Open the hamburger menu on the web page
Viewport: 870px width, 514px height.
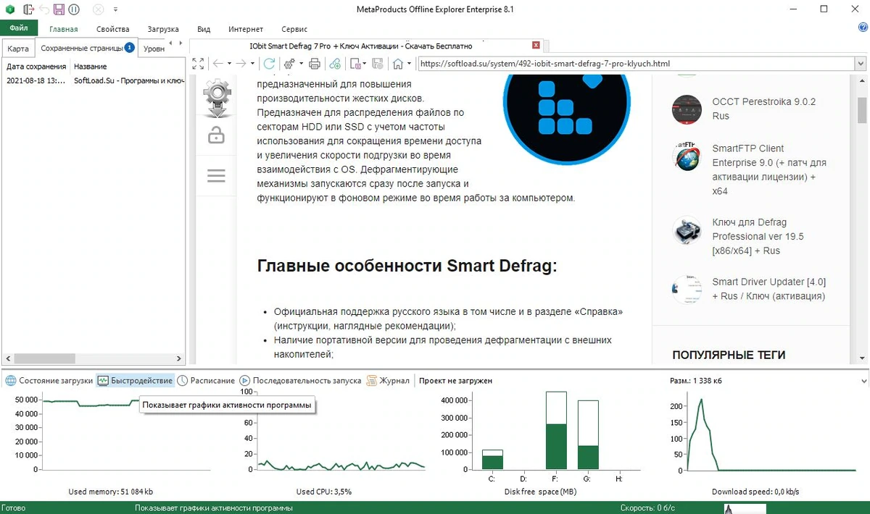[216, 176]
